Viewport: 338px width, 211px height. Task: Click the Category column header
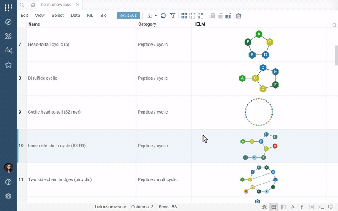[164, 24]
